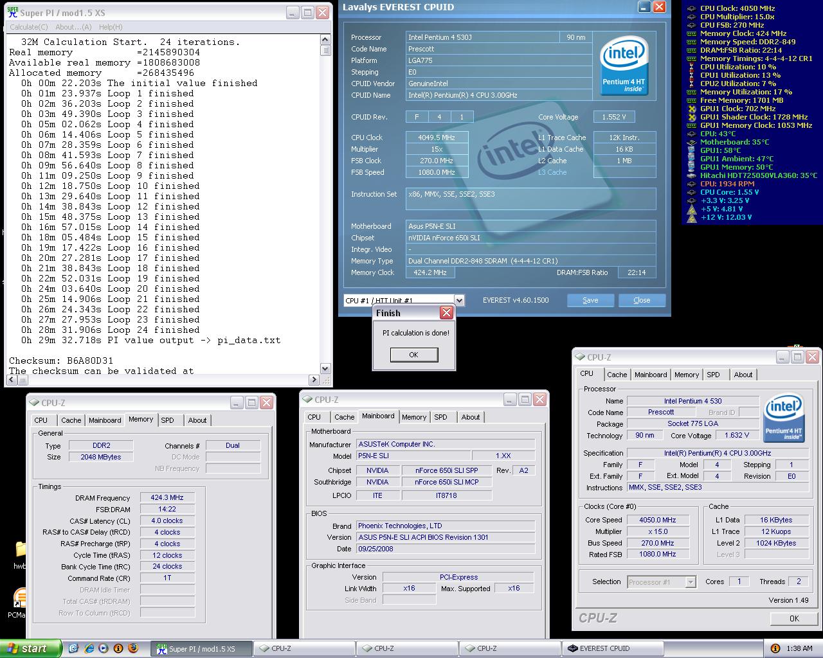Launch Windows Media Player from the quick launch
This screenshot has height=658, width=823.
click(x=104, y=648)
